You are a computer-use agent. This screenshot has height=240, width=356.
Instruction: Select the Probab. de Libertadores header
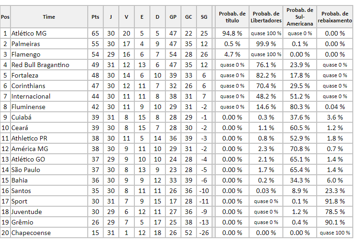(266, 17)
